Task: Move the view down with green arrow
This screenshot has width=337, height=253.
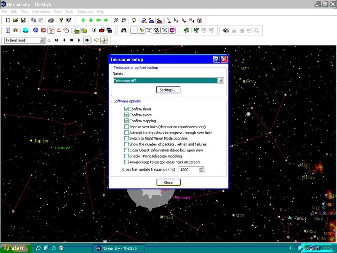Action: point(91,20)
